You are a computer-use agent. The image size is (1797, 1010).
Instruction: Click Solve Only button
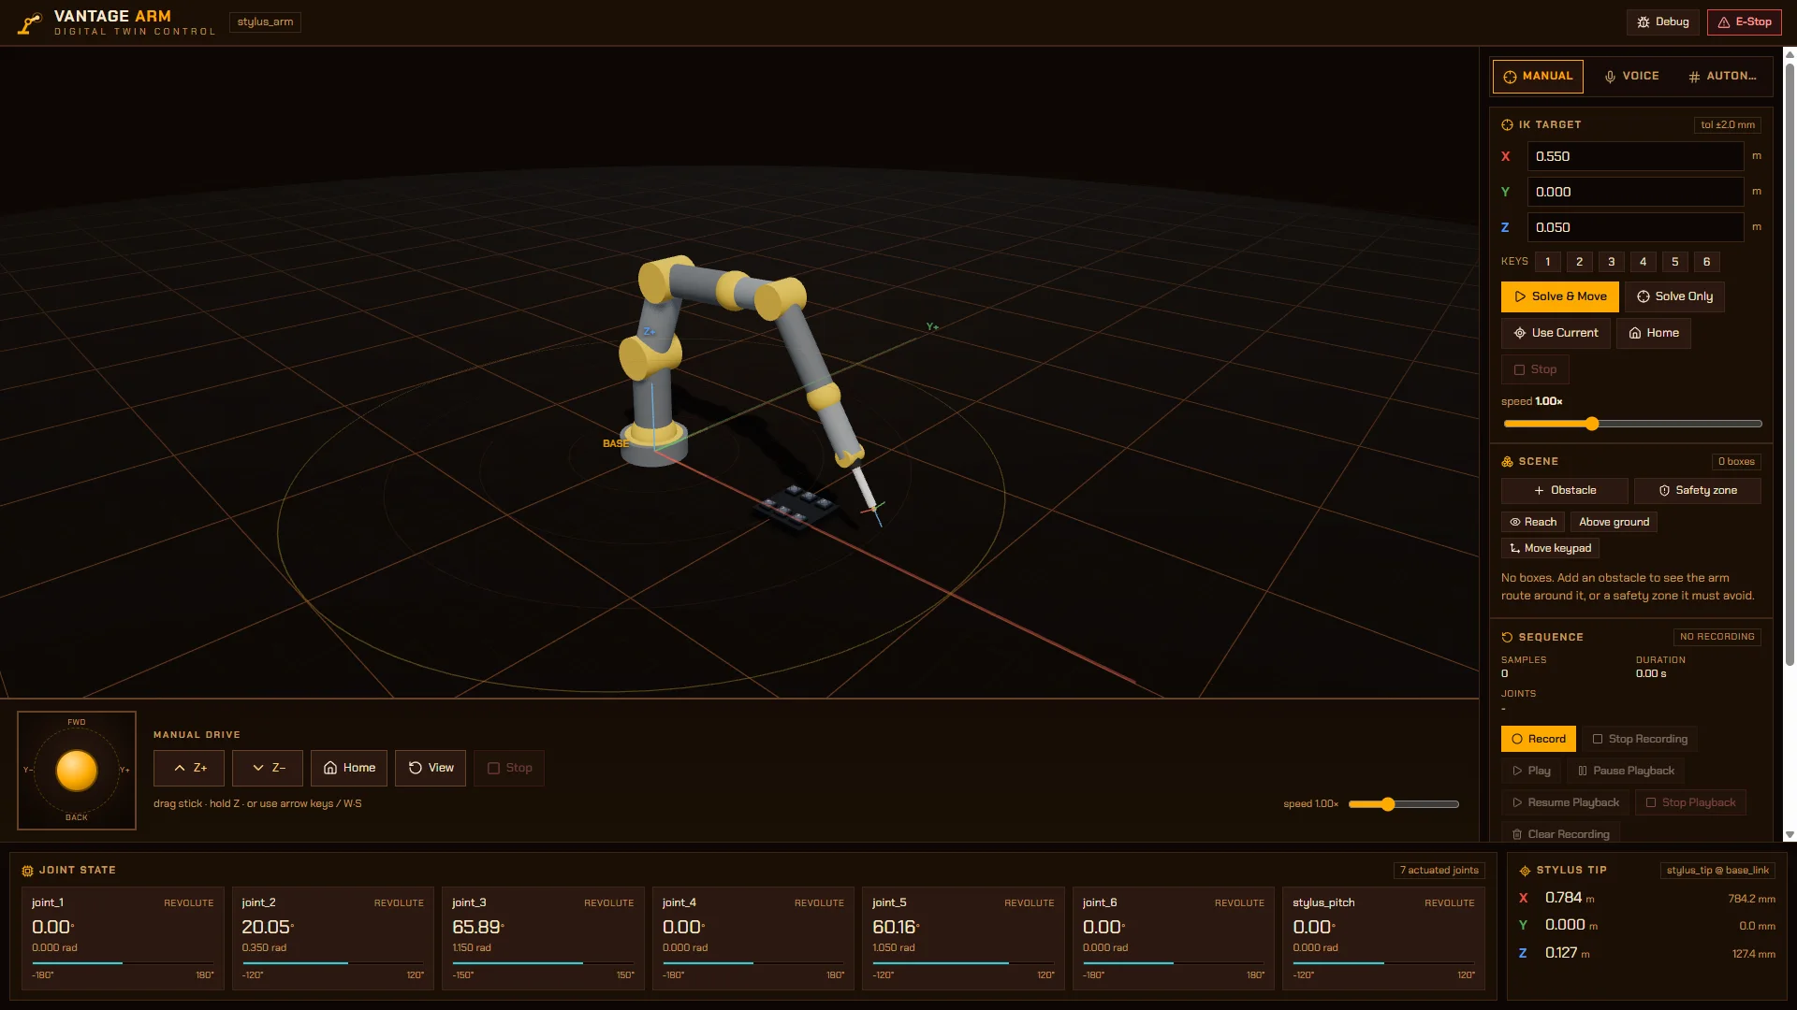[1674, 296]
